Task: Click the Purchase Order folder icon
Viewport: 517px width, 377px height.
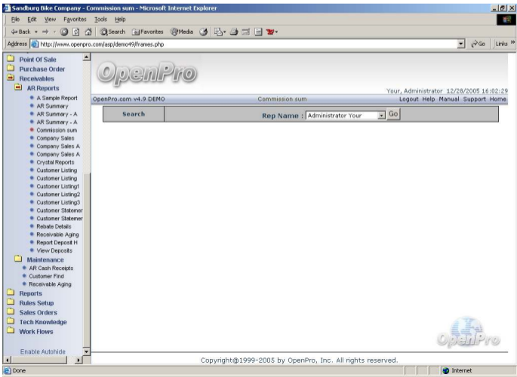Action: [11, 68]
